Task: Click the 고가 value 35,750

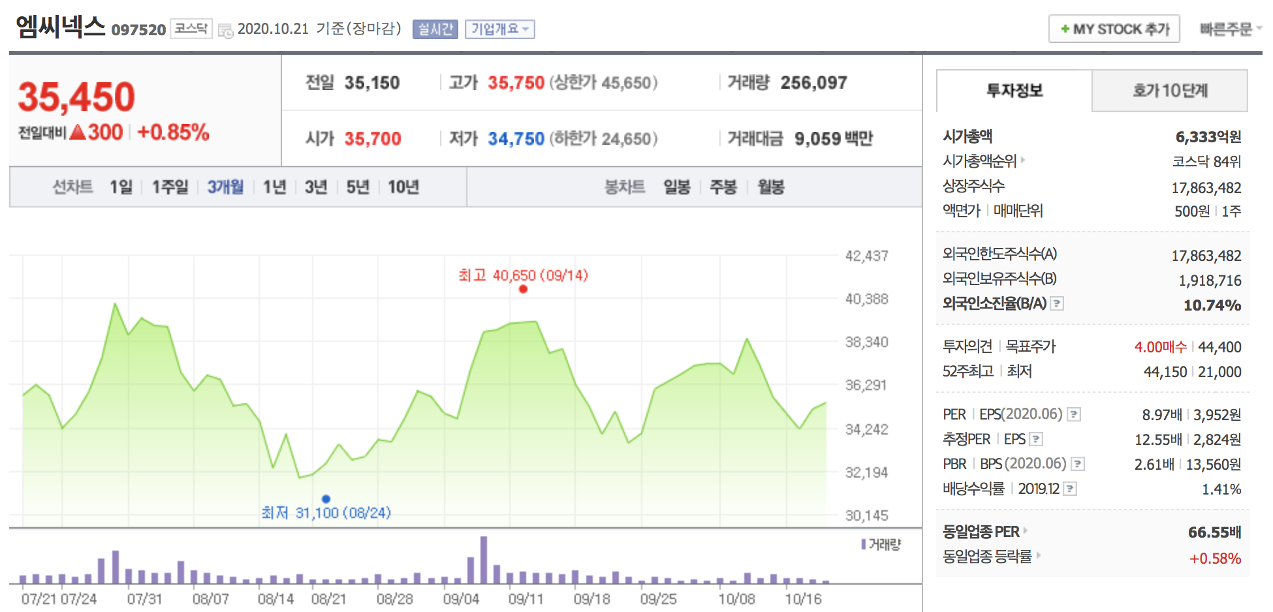Action: [x=516, y=83]
